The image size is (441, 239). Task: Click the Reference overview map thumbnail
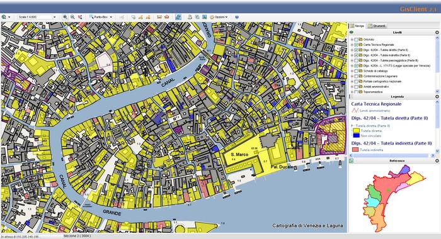click(393, 198)
